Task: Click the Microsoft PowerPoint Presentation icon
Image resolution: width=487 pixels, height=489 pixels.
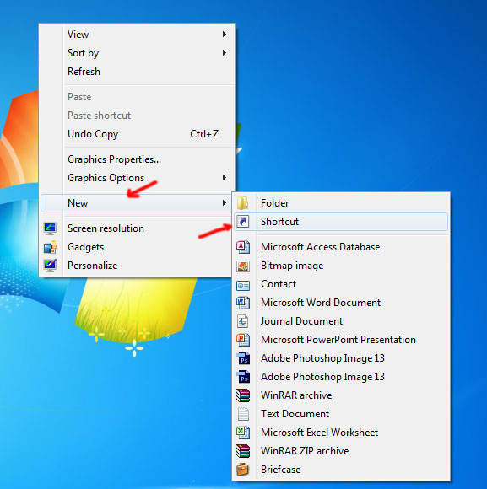Action: pos(243,340)
